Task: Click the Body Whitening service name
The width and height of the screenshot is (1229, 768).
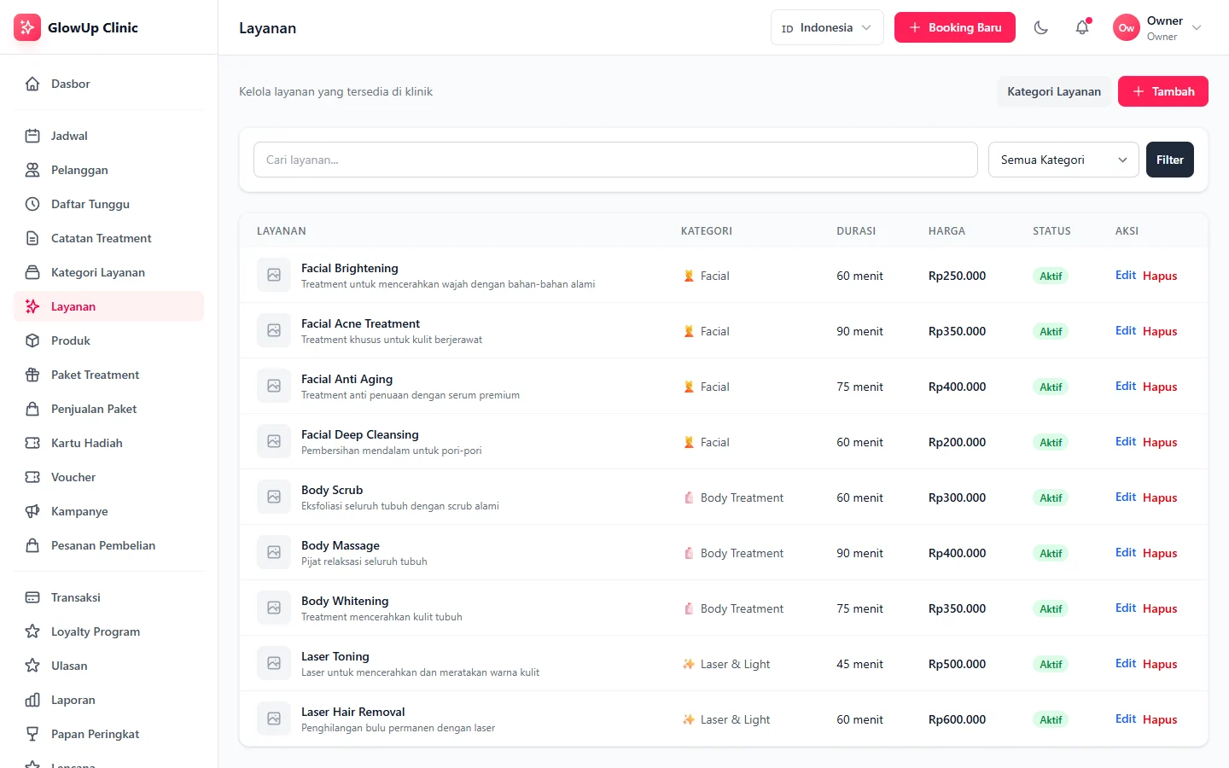Action: 345,601
